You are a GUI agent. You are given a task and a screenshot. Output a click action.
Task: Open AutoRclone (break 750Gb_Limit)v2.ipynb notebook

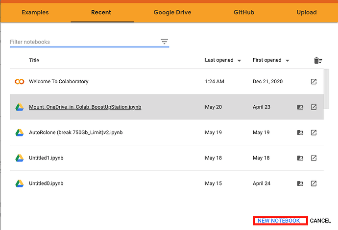point(76,133)
